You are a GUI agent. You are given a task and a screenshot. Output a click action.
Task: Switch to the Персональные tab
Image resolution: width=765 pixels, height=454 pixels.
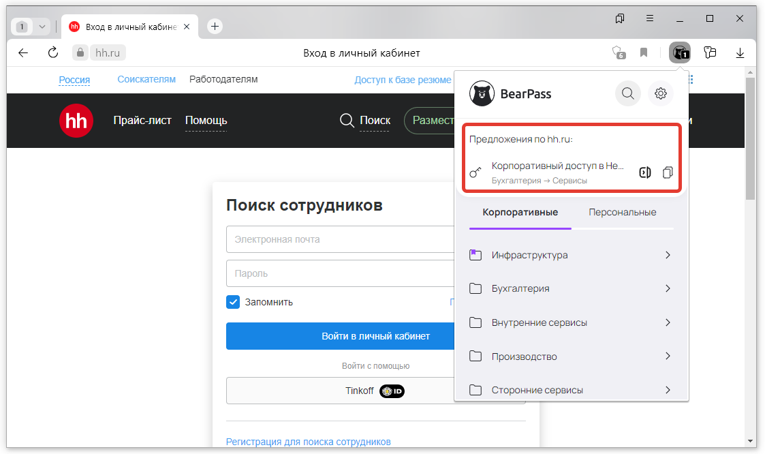coord(622,212)
